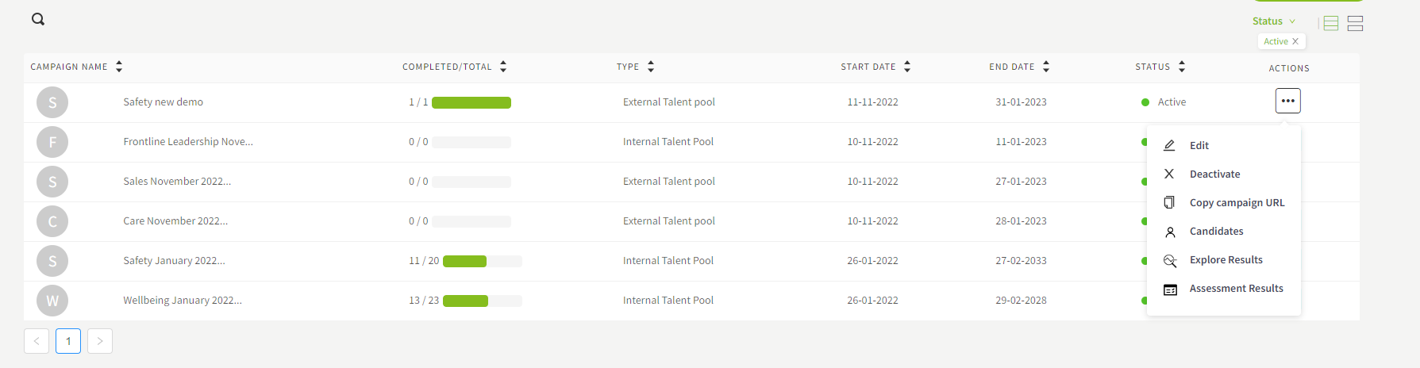
Task: Open Explore Results from the menu
Action: (1225, 260)
